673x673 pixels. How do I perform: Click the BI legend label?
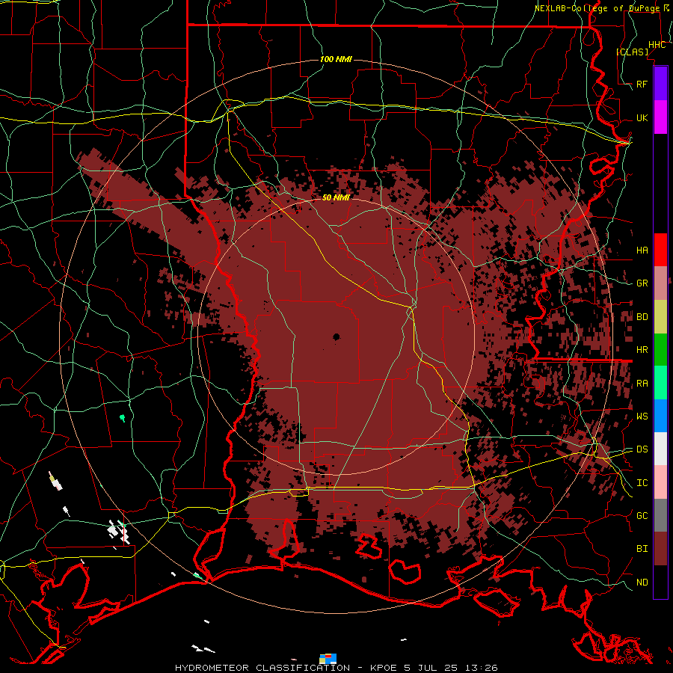click(642, 549)
